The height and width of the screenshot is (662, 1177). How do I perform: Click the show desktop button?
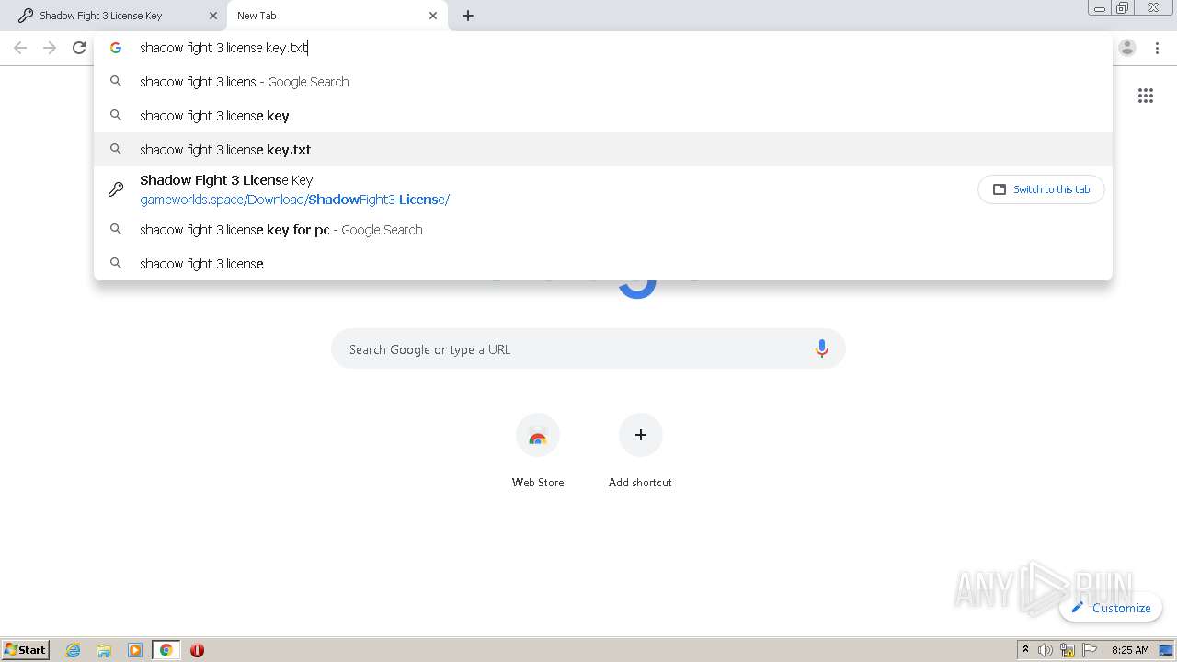[1167, 650]
